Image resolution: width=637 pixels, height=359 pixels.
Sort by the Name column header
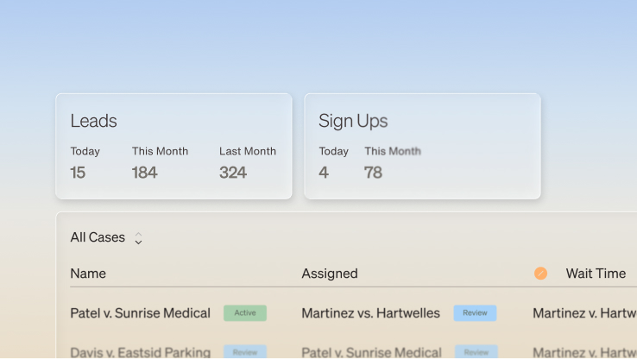(x=88, y=274)
